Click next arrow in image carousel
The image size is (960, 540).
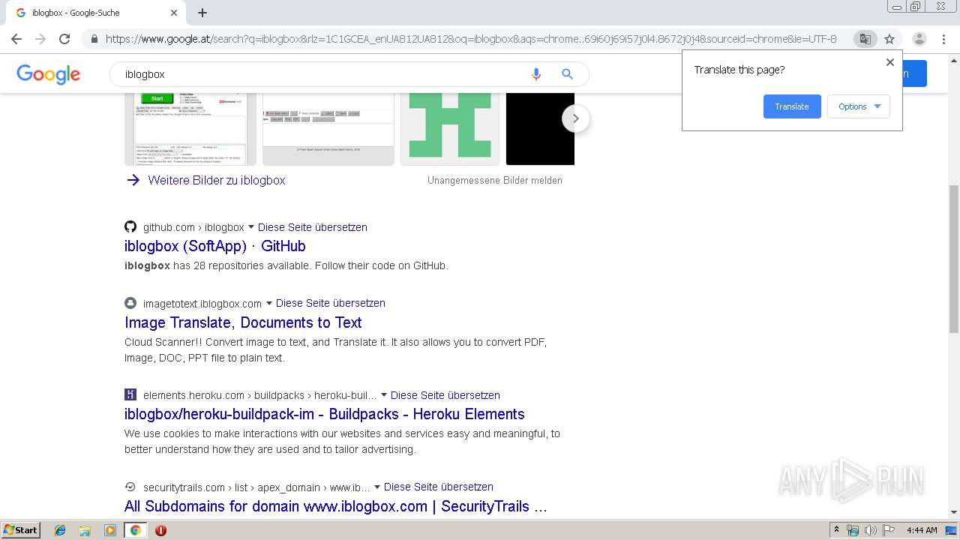pyautogui.click(x=576, y=118)
